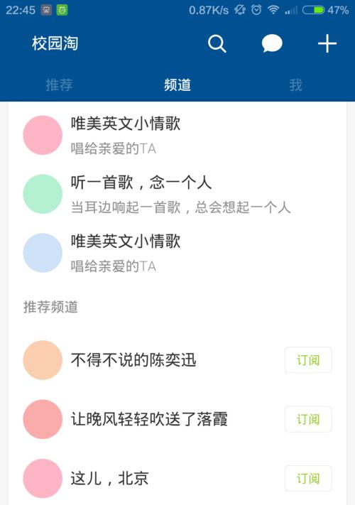Open the messages chat bubble icon

click(x=272, y=43)
